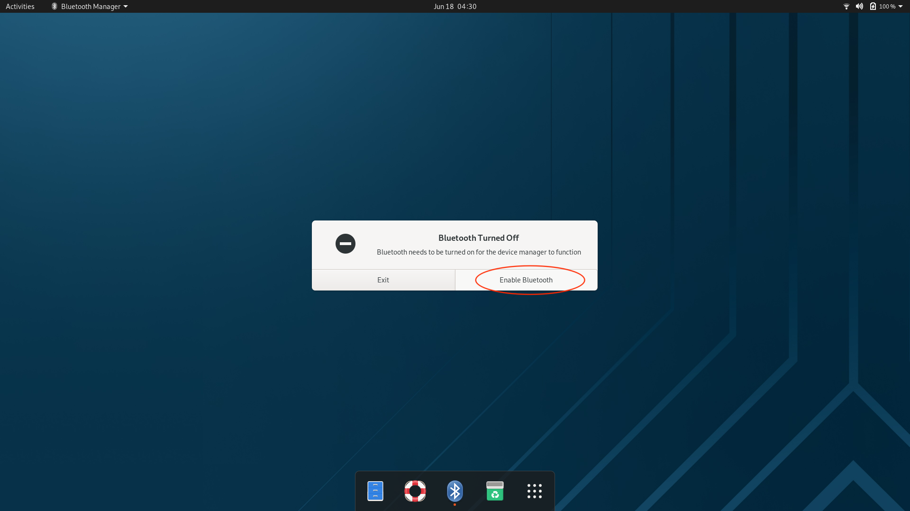
Task: Click the round minus icon in the dialog
Action: point(346,244)
